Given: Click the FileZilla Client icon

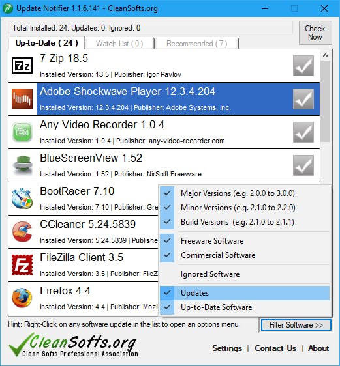Looking at the screenshot, I should pyautogui.click(x=22, y=265).
